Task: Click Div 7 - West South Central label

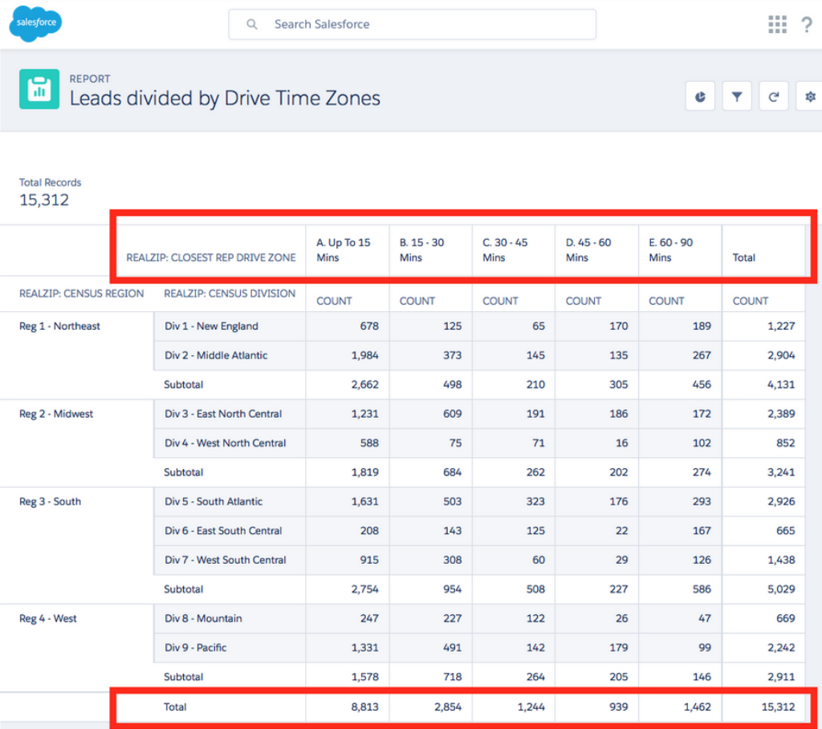Action: tap(226, 560)
